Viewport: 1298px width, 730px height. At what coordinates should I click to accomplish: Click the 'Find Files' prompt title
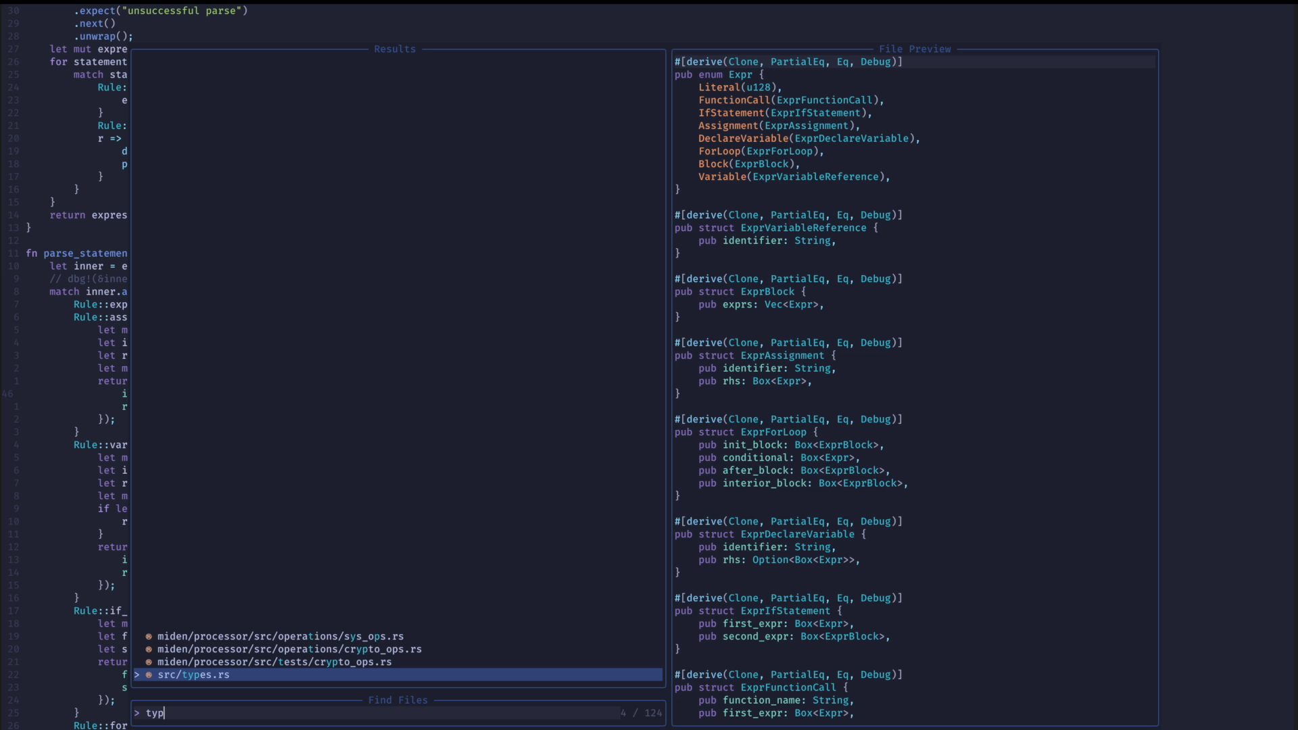coord(398,700)
